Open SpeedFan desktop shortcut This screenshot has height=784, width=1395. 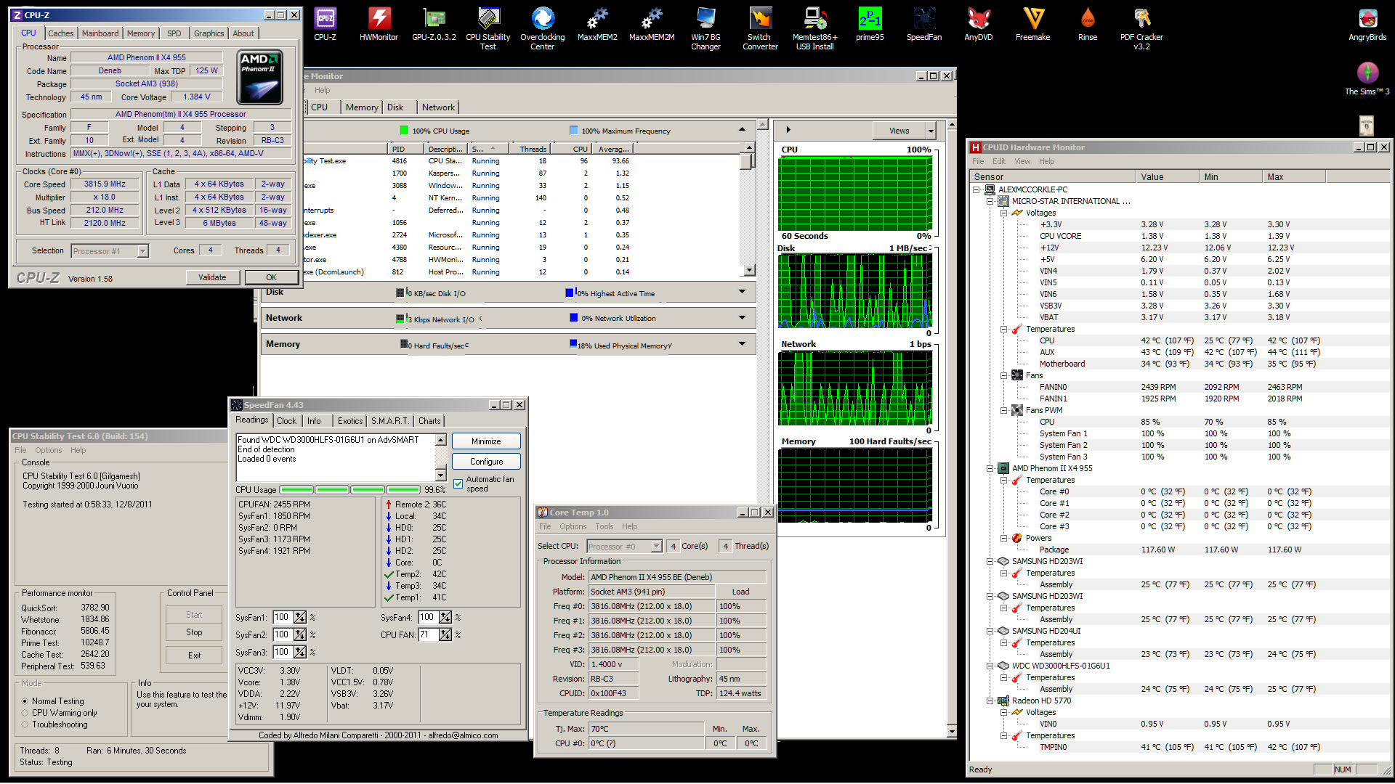coord(924,24)
